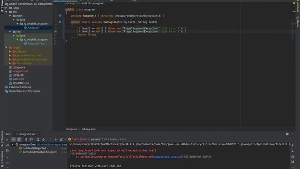Toggle show ignored tests filter
The height and width of the screenshot is (169, 300).
pos(19,139)
